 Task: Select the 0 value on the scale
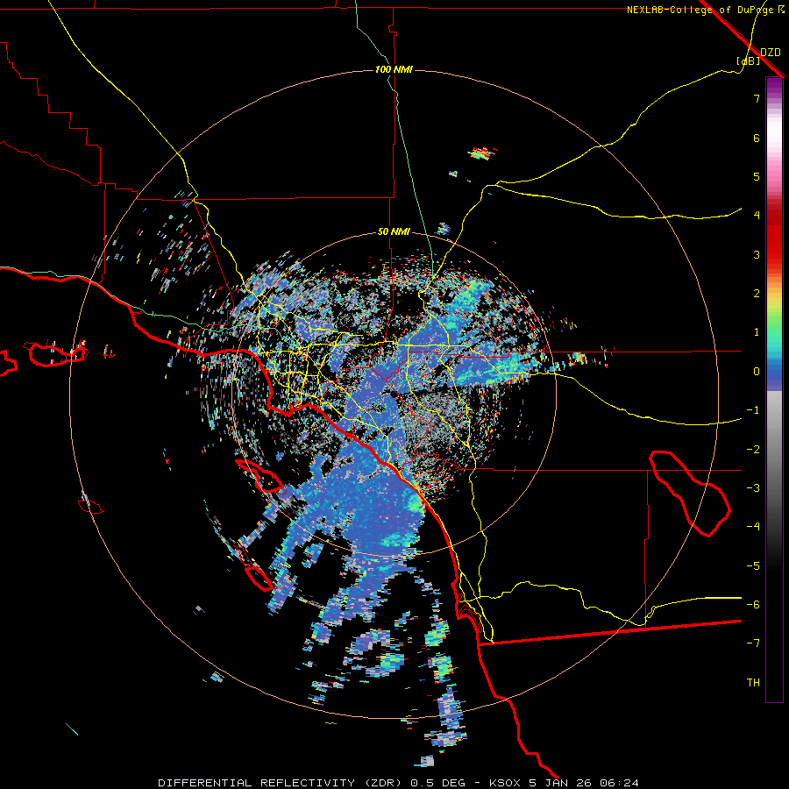pos(757,372)
